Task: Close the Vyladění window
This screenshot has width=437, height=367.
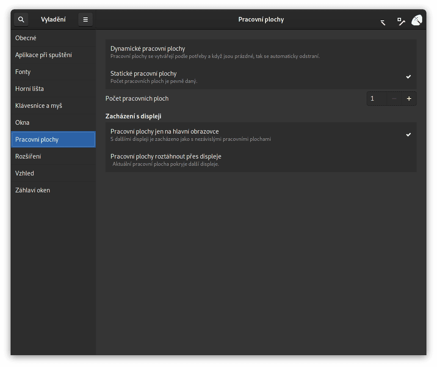Action: [x=417, y=20]
